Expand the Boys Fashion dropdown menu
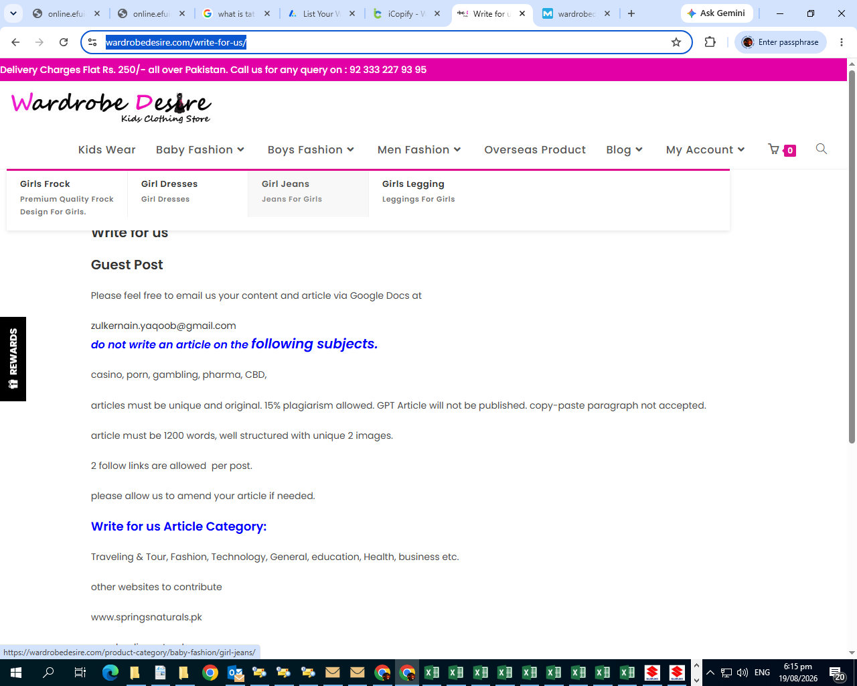This screenshot has height=686, width=857. 311,149
